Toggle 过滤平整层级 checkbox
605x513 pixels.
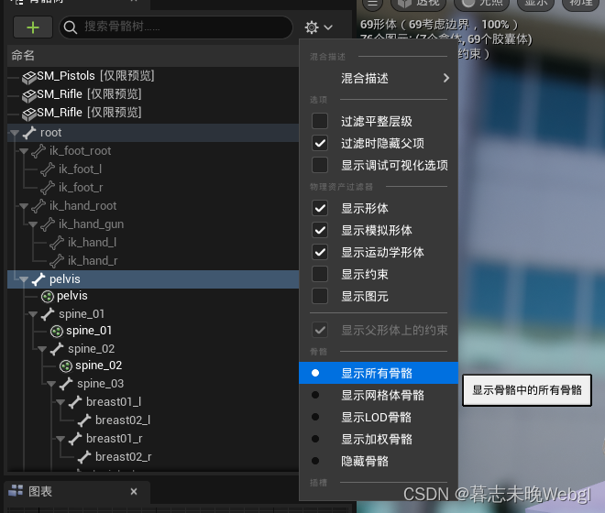(320, 121)
